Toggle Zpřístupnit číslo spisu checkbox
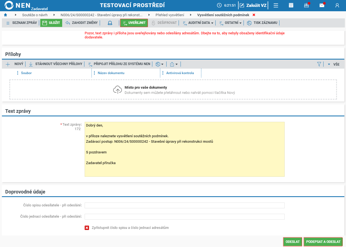The height and width of the screenshot is (247, 346). tap(87, 228)
